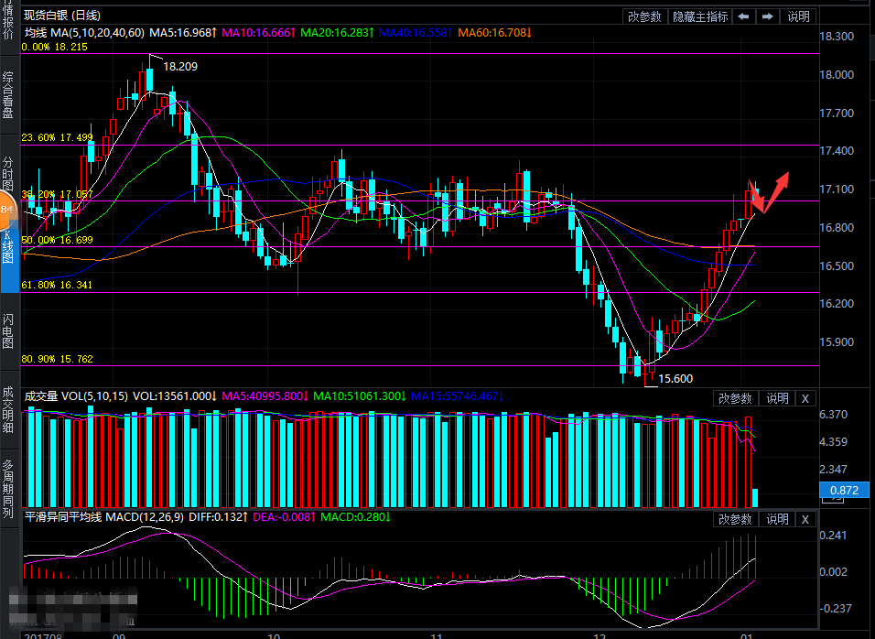Close the MACD indicator panel with X
875x639 pixels.
click(805, 519)
